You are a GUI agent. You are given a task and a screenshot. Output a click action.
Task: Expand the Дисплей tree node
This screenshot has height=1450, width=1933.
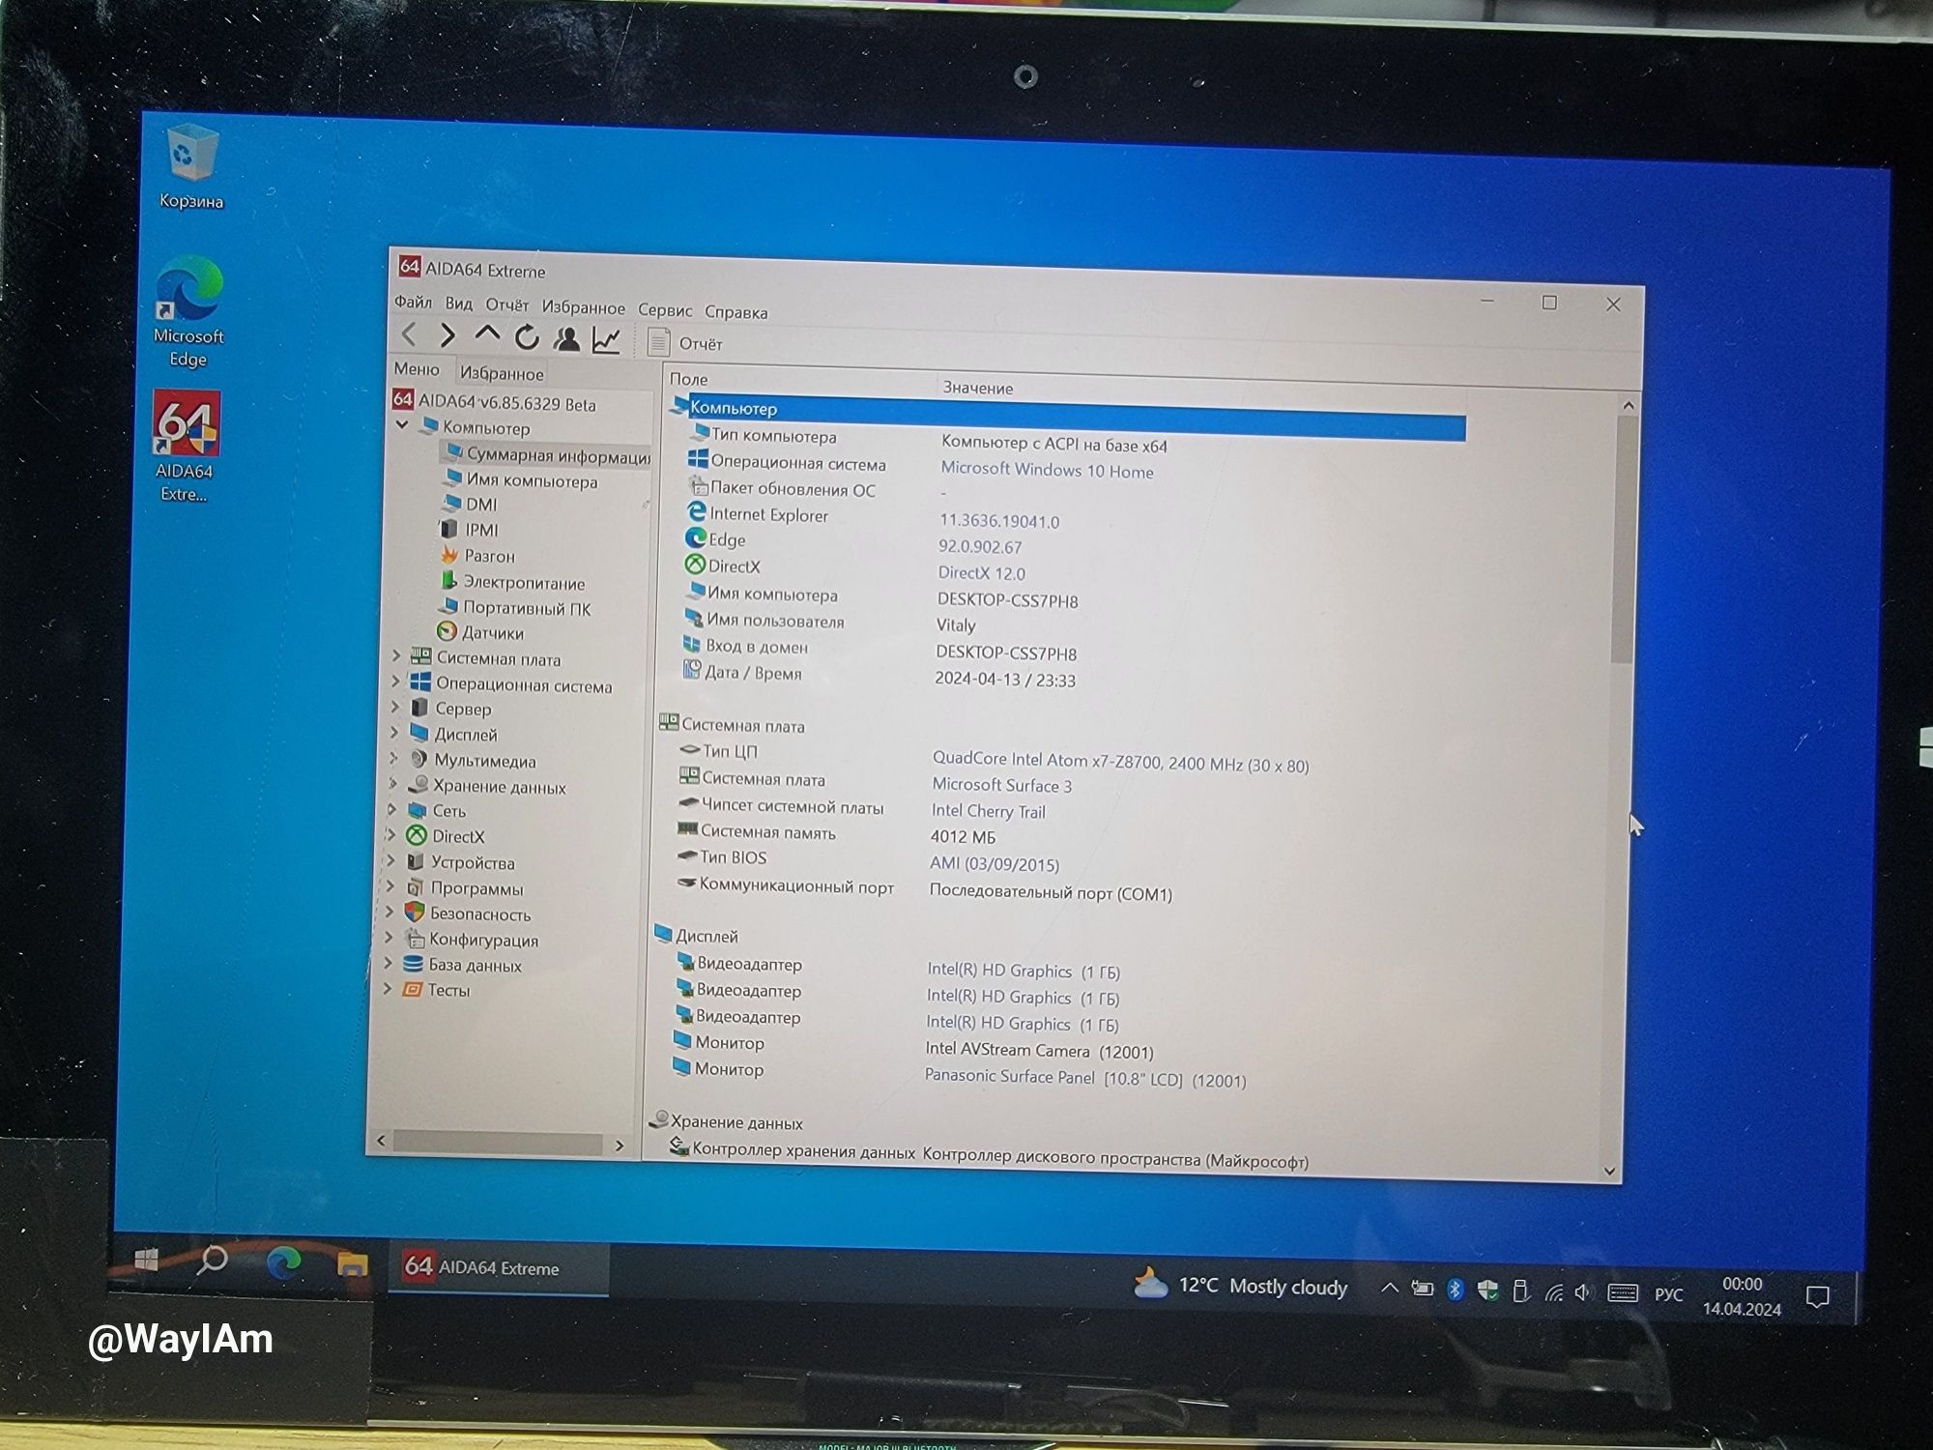pos(393,733)
